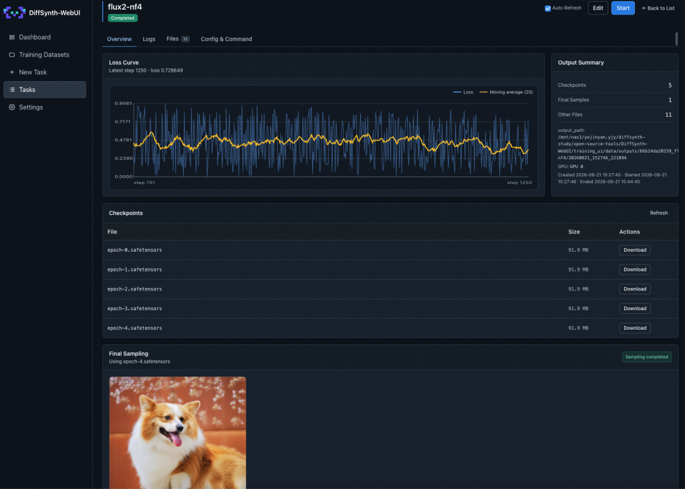Viewport: 685px width, 489px height.
Task: Click the GPU 0 label
Action: coord(570,167)
